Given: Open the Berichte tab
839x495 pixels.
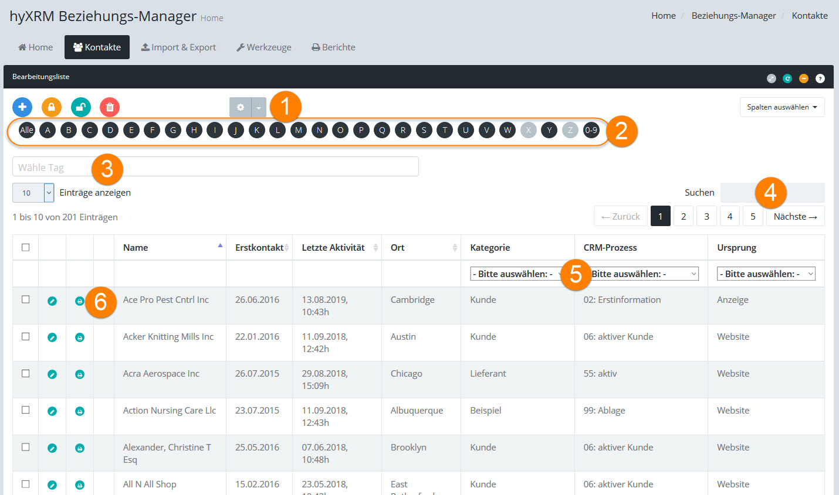Looking at the screenshot, I should tap(333, 47).
